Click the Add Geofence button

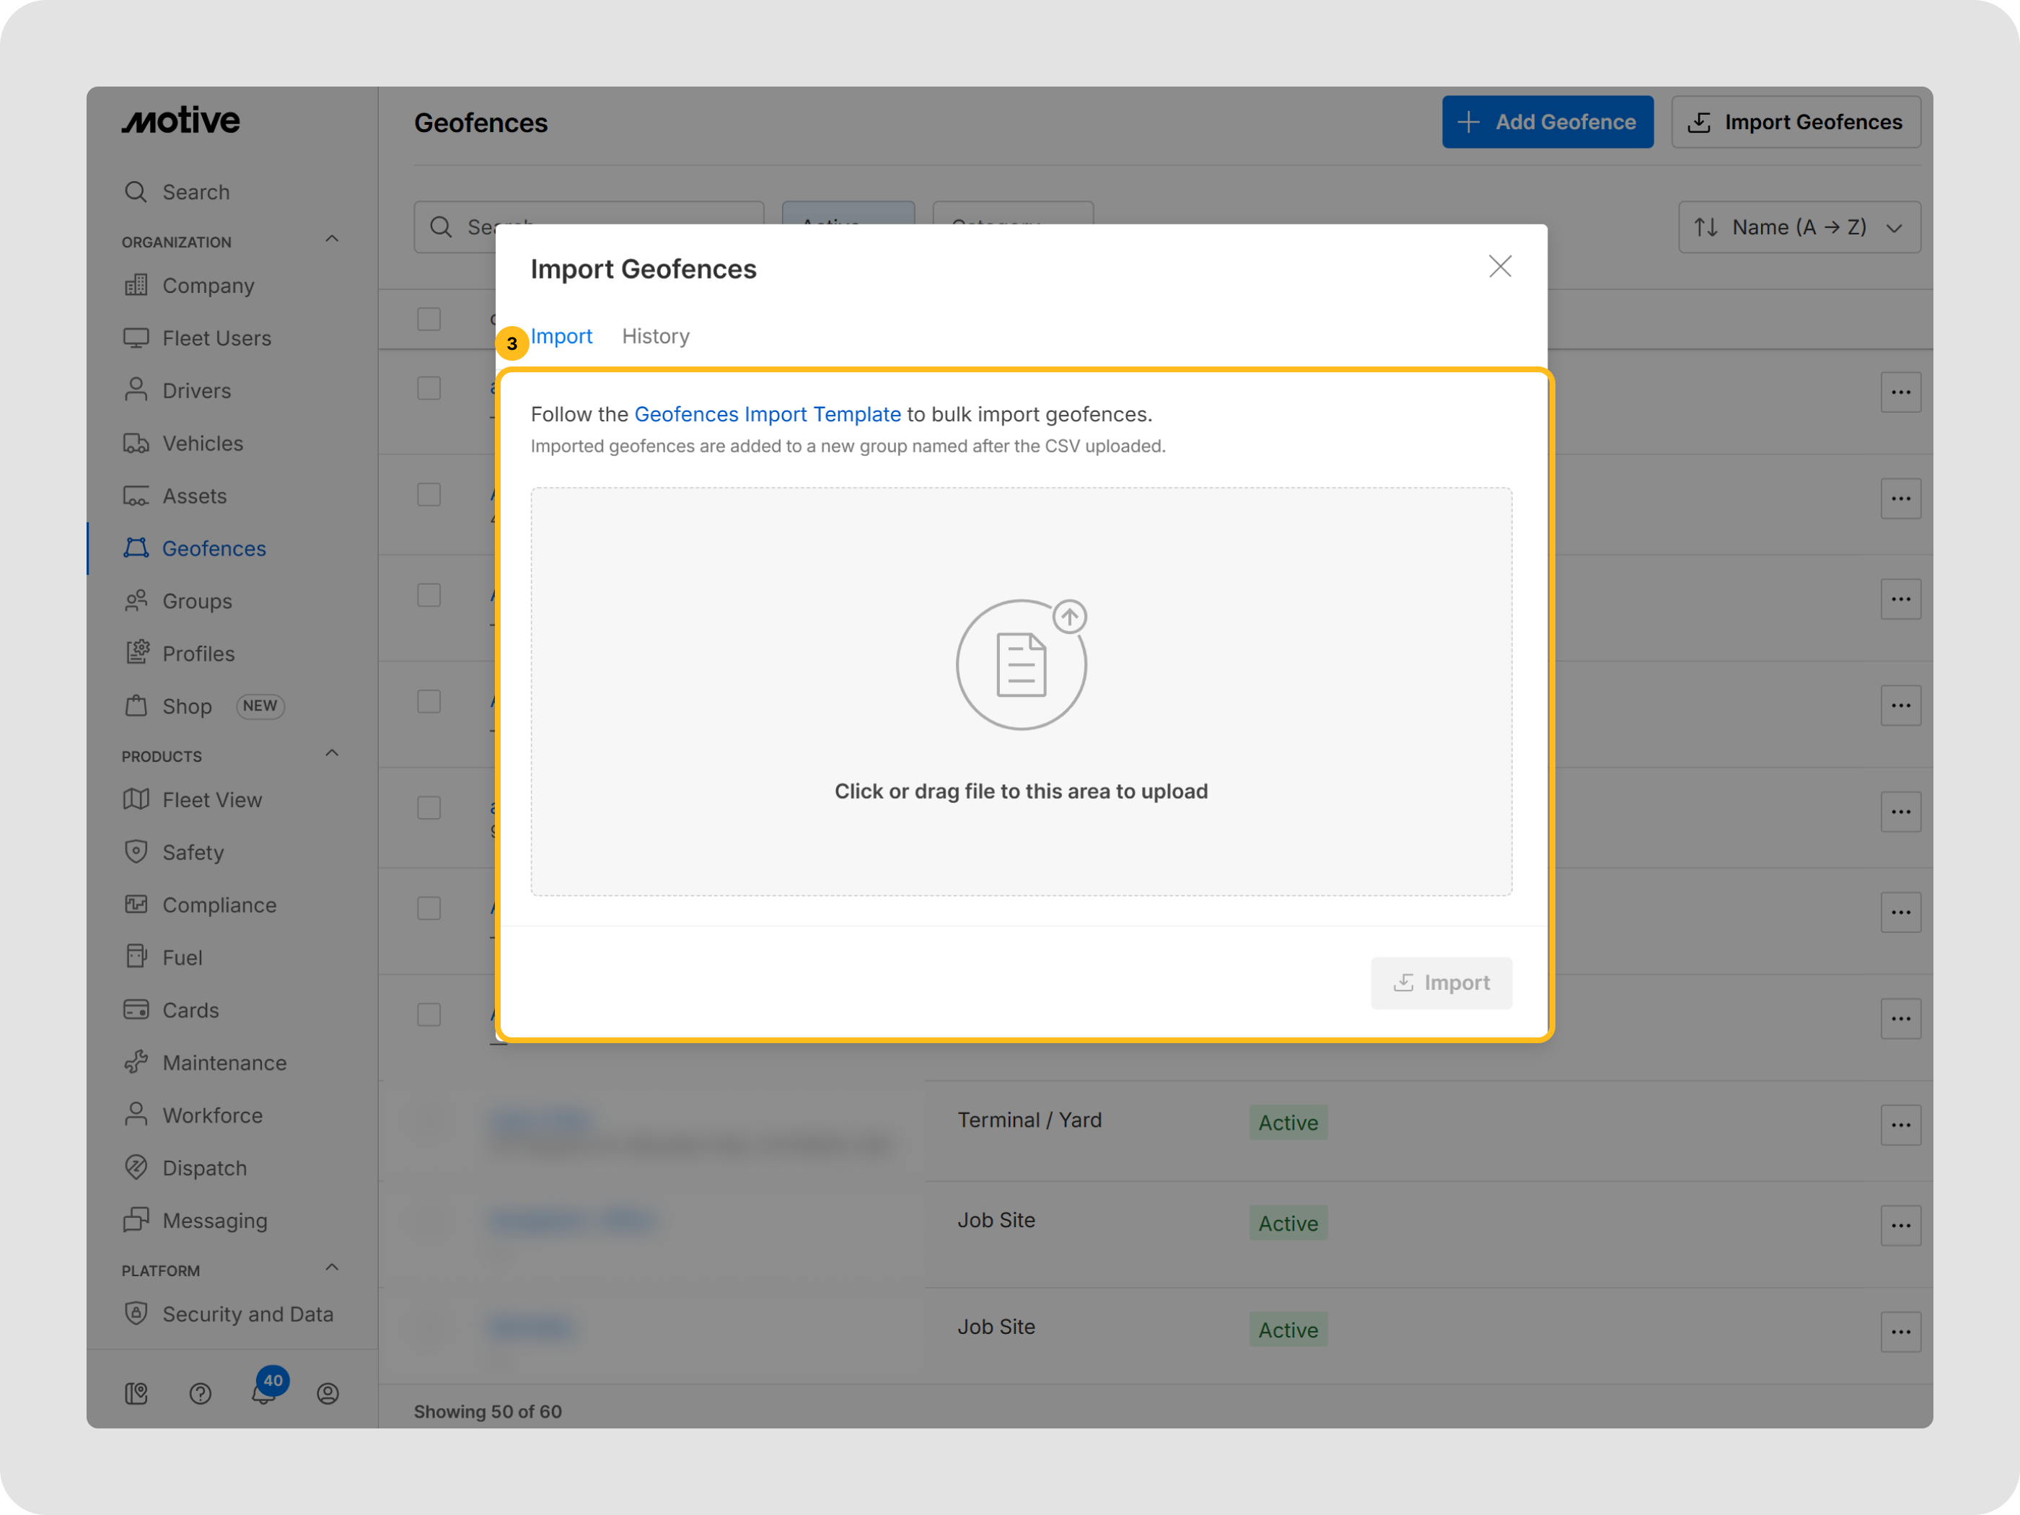tap(1547, 123)
